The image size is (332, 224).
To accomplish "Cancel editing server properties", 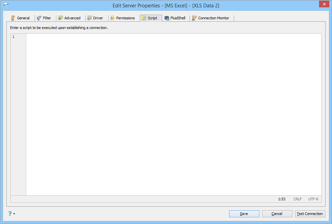I will 277,214.
